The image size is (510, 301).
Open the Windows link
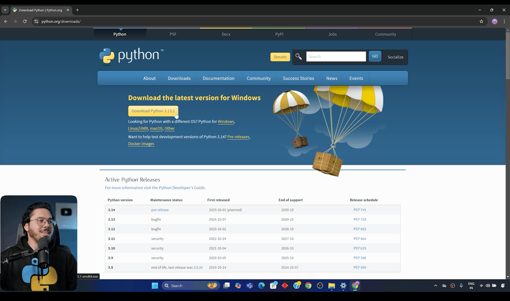[x=226, y=121]
